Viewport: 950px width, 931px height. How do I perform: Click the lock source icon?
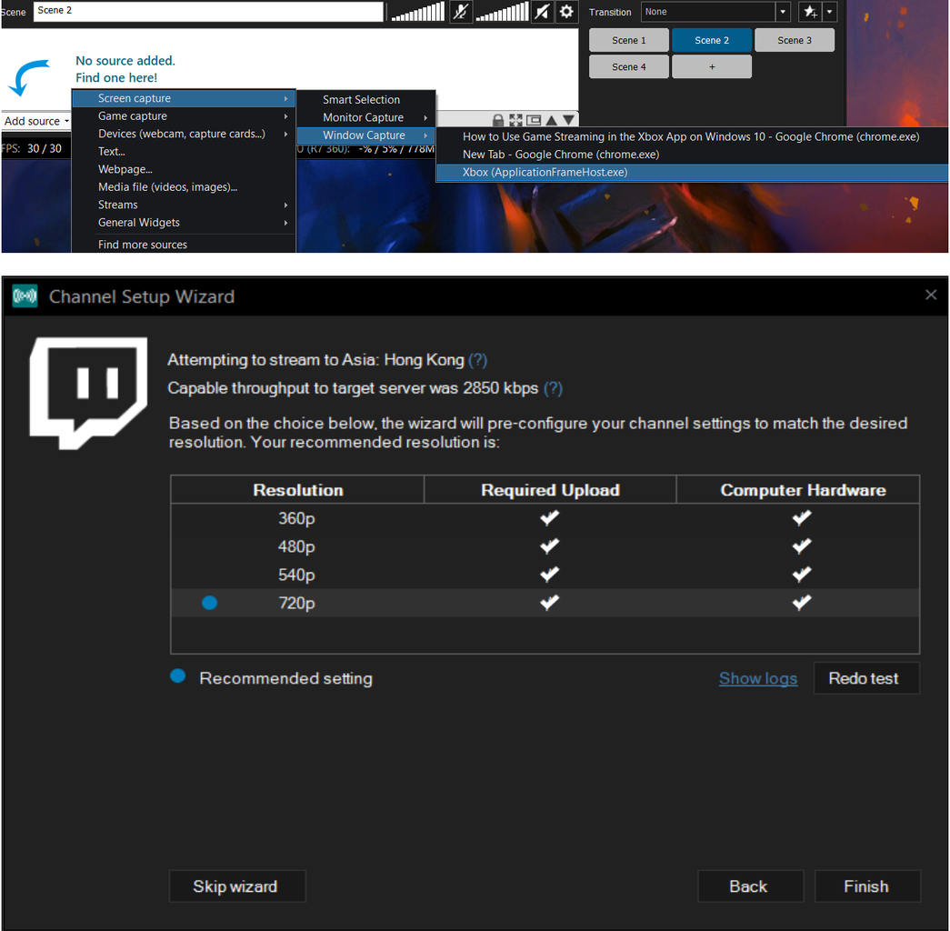(498, 119)
